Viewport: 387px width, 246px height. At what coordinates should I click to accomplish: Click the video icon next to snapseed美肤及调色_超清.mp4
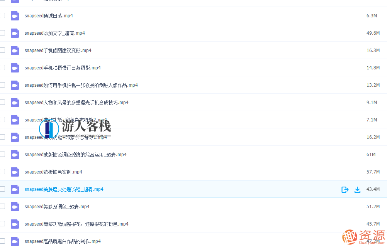click(x=15, y=207)
